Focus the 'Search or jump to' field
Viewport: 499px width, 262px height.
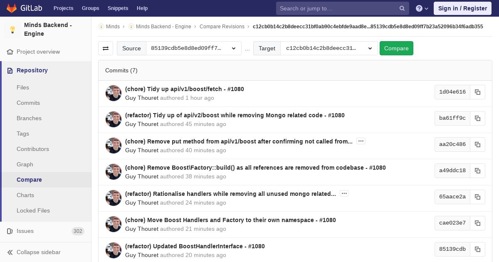click(337, 8)
